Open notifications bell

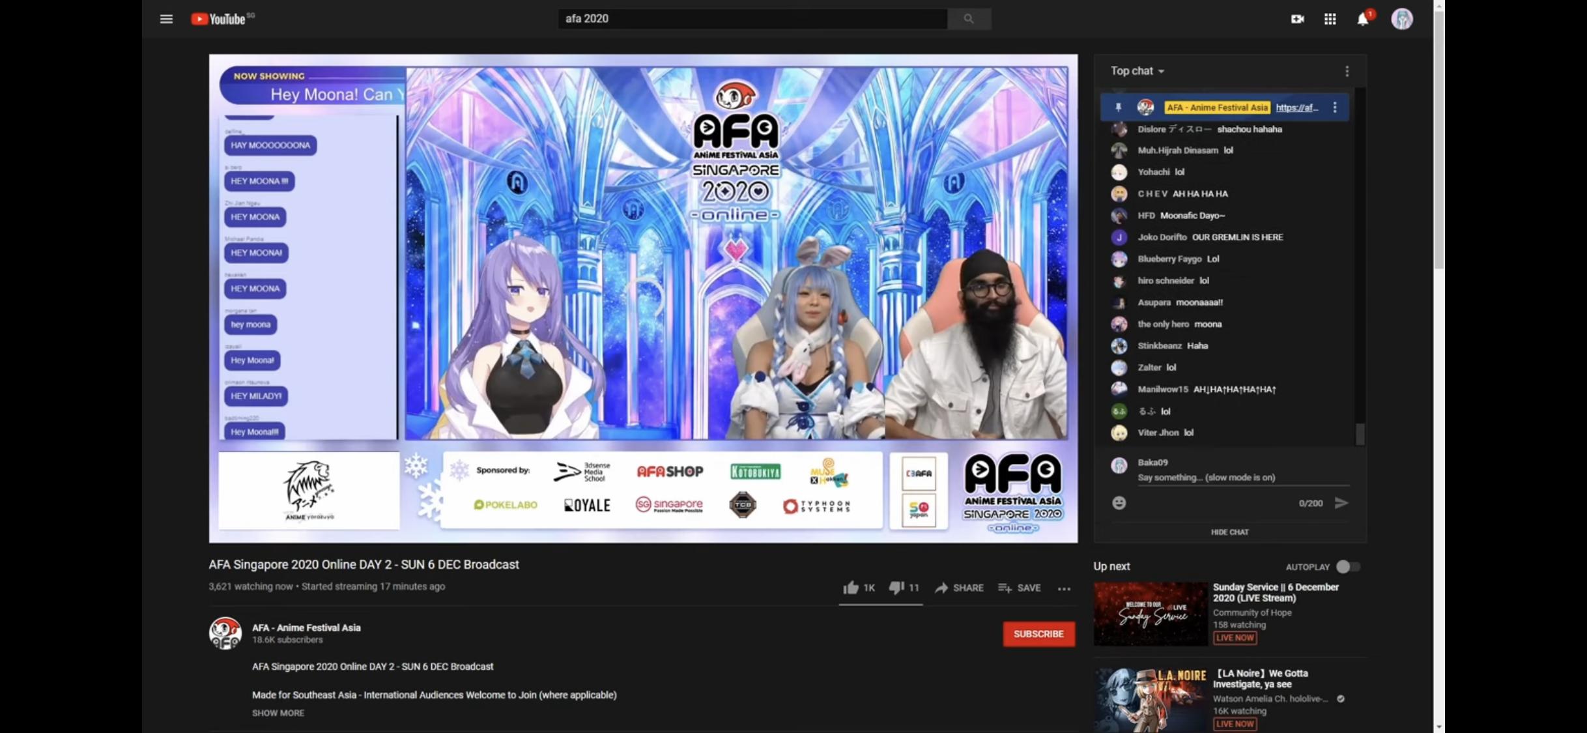tap(1363, 19)
